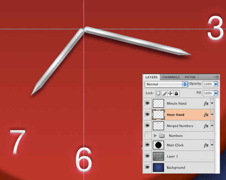Screen dimensions: 226x180
Task: Click the fx icon on Minute Hand layer
Action: tap(206, 103)
